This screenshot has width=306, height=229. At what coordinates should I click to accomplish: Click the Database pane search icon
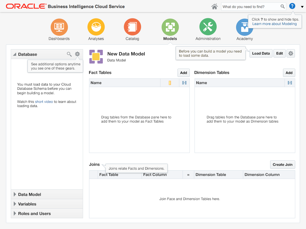(x=69, y=54)
